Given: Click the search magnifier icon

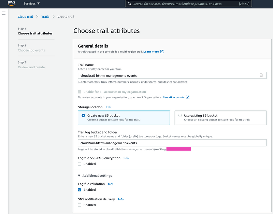Looking at the screenshot, I should (x=129, y=4).
